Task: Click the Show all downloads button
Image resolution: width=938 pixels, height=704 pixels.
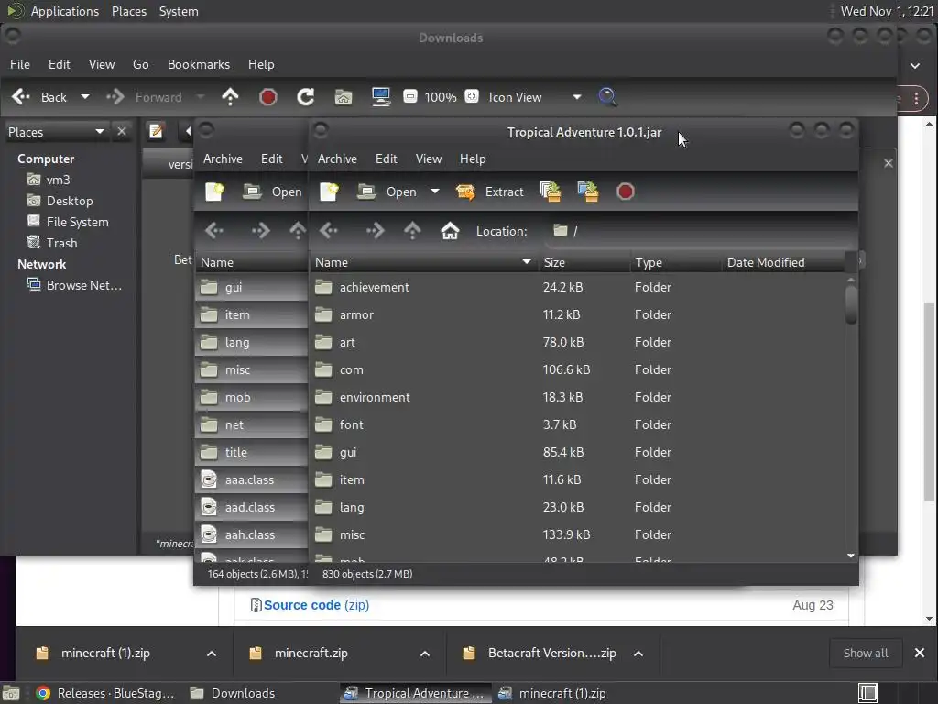Action: tap(866, 653)
